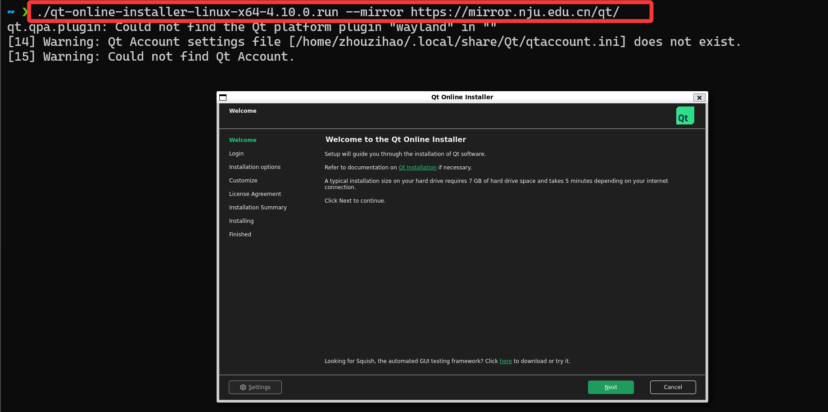This screenshot has width=828, height=412.
Task: Select the Installing step in sidebar
Action: (241, 221)
